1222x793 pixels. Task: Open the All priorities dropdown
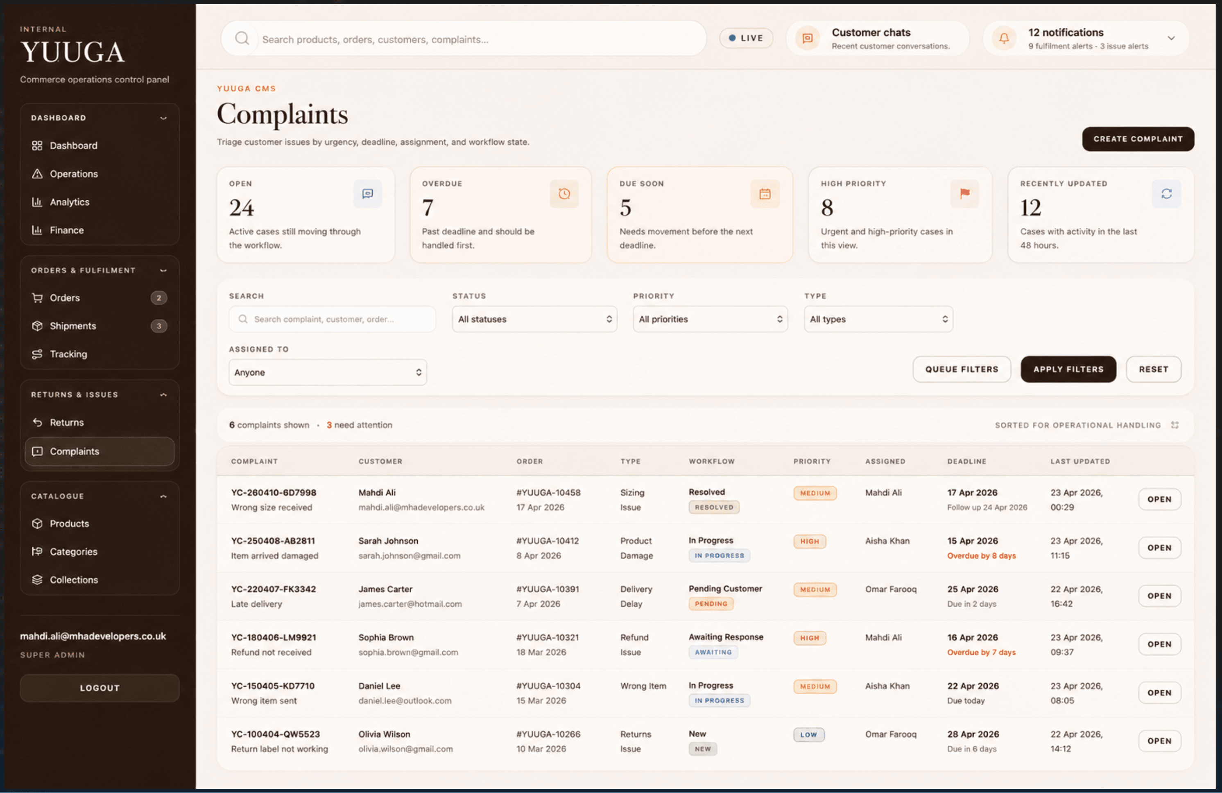(710, 319)
